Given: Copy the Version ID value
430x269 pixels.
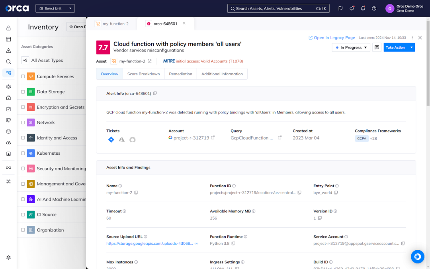Looking at the screenshot, I should click(320, 218).
